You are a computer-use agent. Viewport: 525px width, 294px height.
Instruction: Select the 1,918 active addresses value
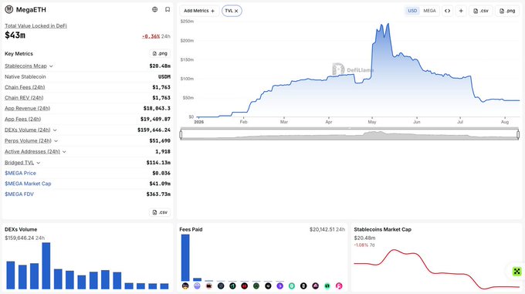163,151
